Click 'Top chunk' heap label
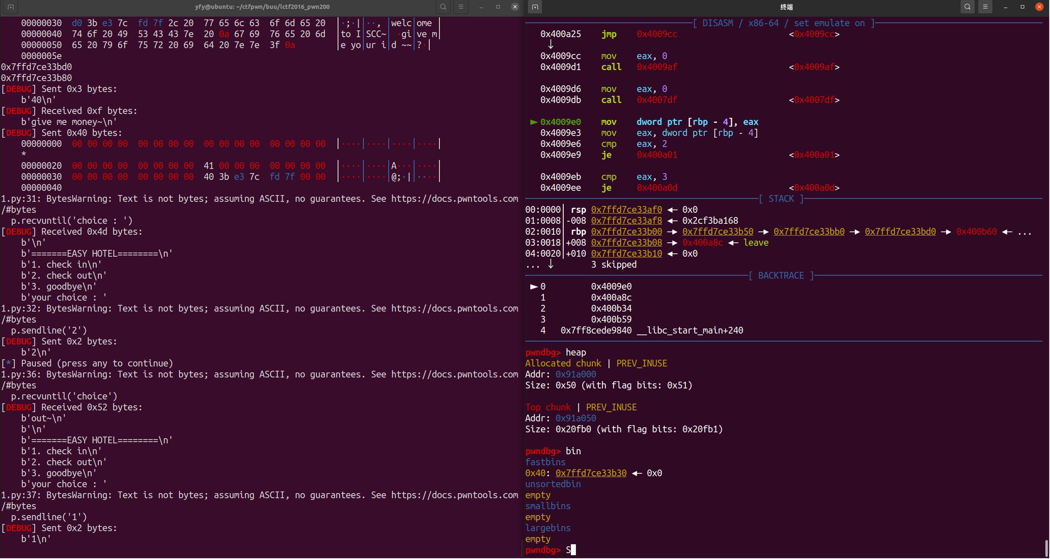This screenshot has width=1050, height=559. click(548, 407)
